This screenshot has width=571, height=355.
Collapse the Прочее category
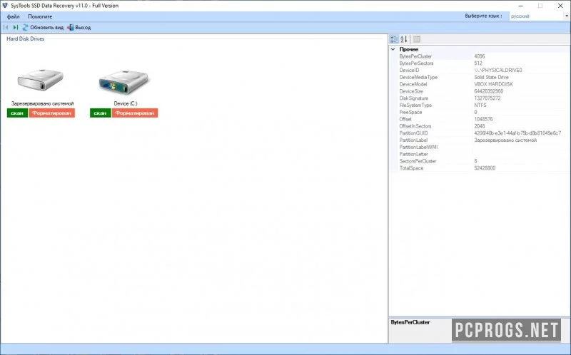(393, 49)
